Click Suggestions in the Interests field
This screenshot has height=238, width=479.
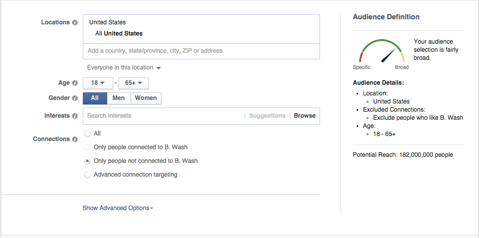pos(267,116)
